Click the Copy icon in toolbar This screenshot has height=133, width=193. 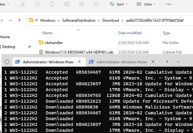point(37,4)
